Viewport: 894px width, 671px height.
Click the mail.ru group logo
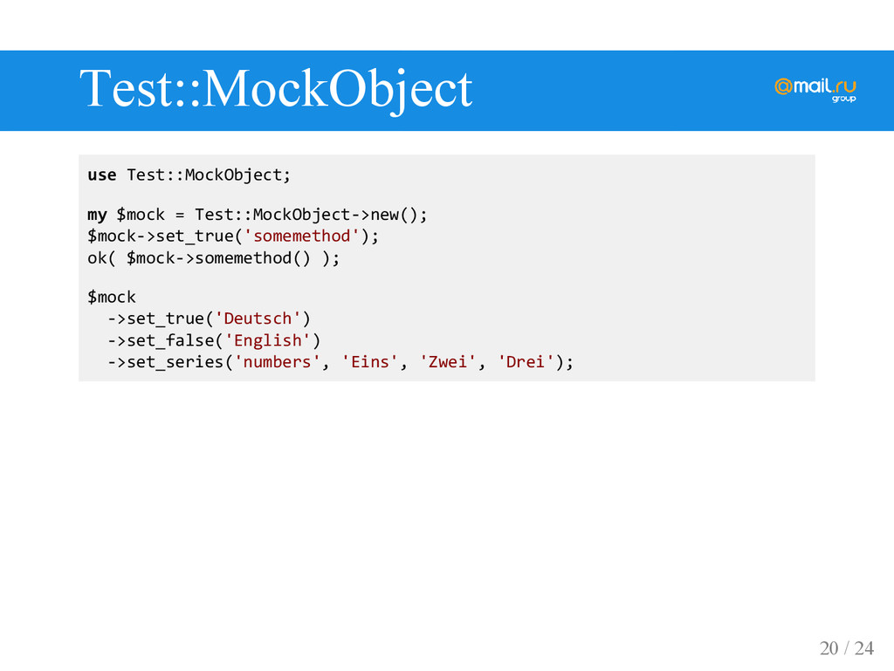[815, 90]
